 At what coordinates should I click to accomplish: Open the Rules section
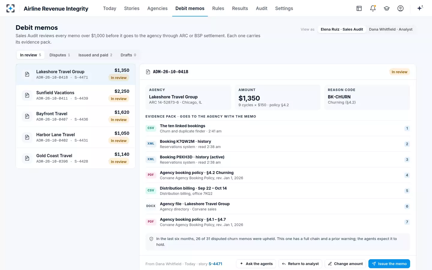[218, 8]
